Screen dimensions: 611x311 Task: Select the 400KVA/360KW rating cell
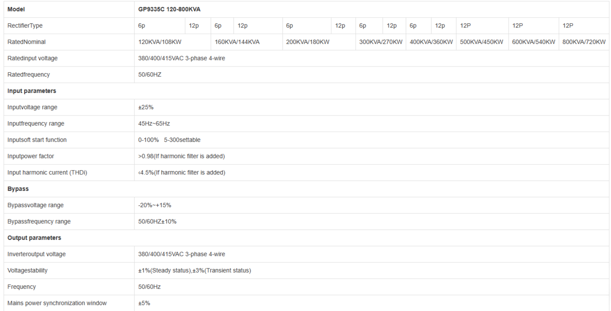point(431,42)
